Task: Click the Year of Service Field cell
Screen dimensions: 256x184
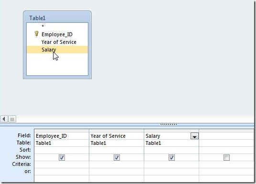Action: (x=117, y=136)
